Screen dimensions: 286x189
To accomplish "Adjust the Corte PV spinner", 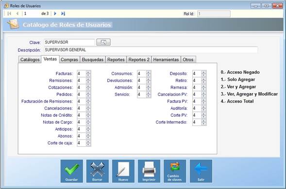I will pos(200,115).
